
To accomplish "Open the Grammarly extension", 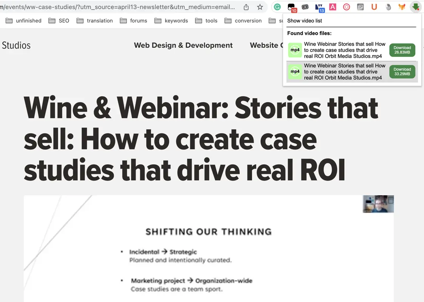I will 277,7.
